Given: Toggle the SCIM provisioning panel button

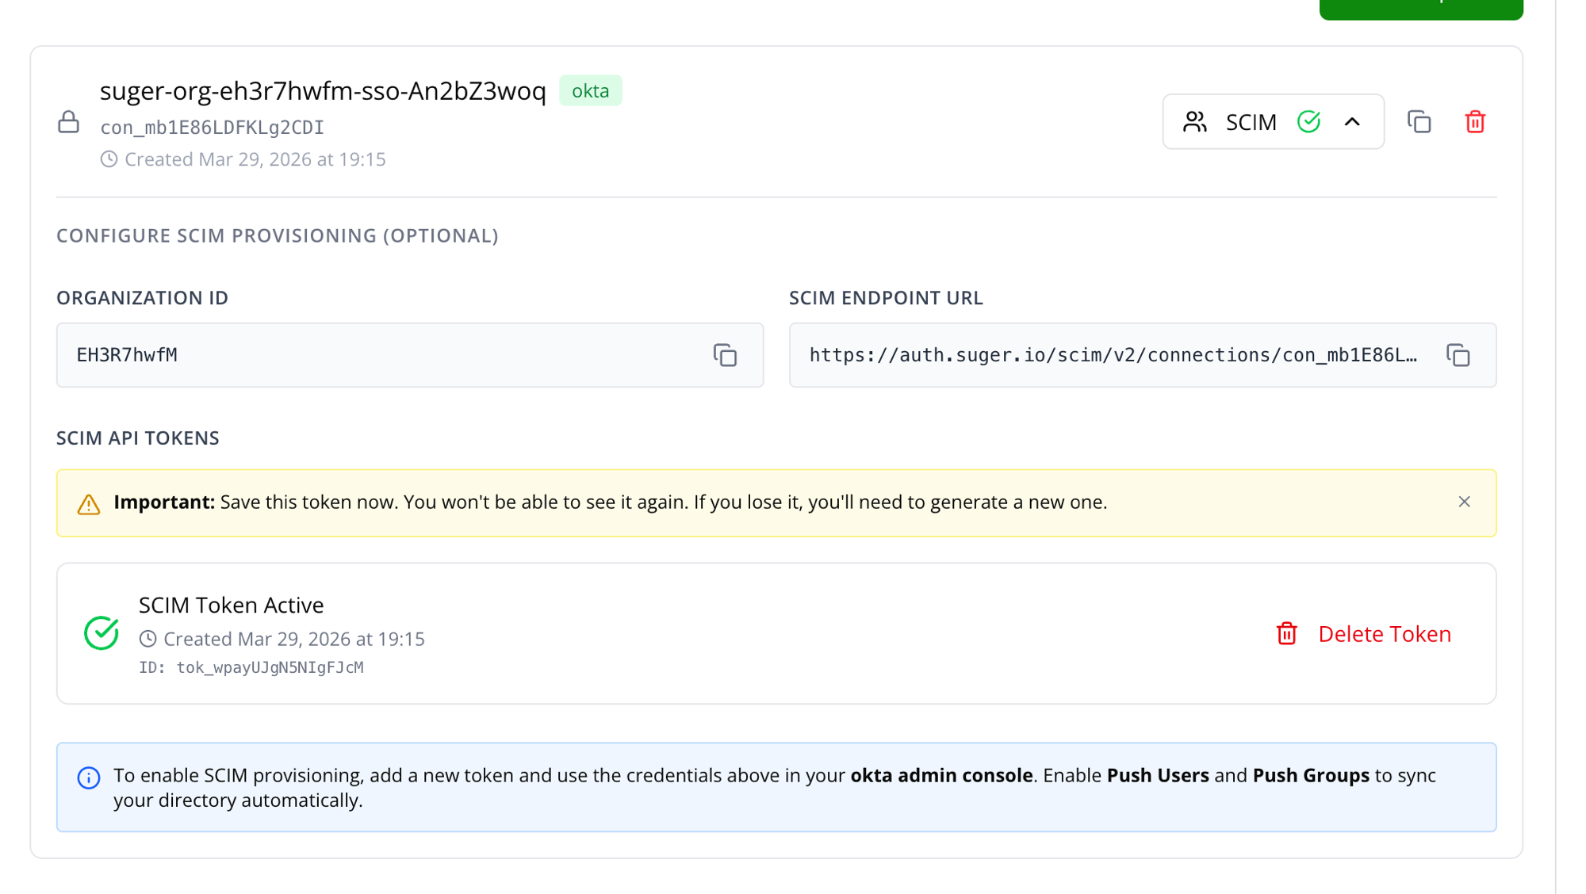Looking at the screenshot, I should click(1251, 122).
